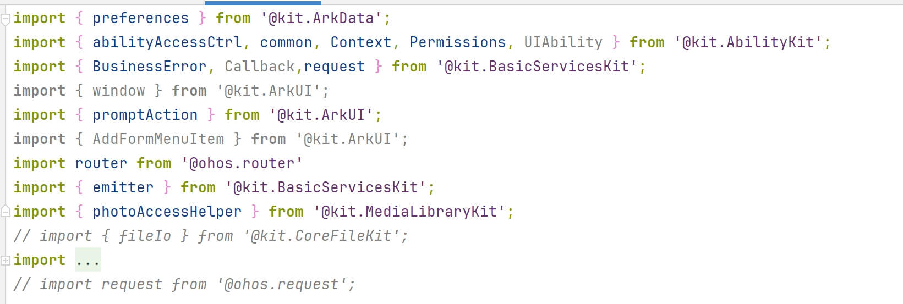Click on the 'preferences' import identifier
Viewport: 903px width, 304px height.
tap(140, 19)
